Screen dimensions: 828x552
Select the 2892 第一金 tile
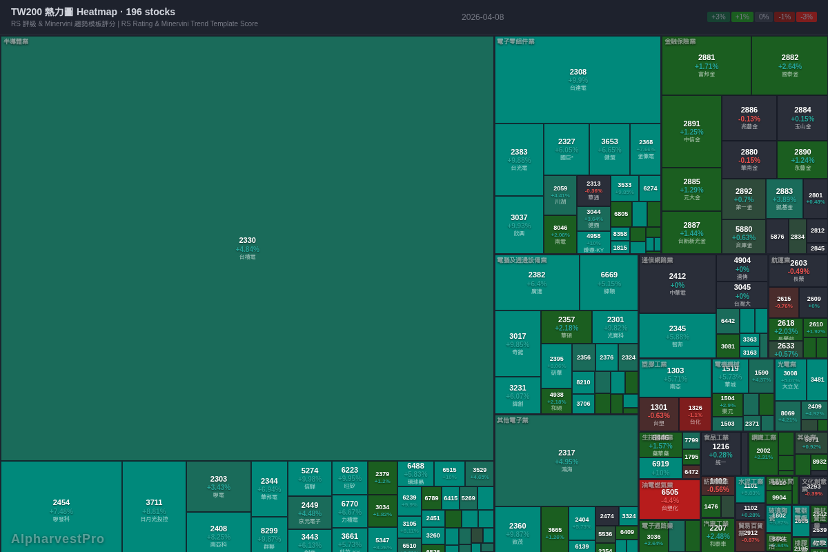click(744, 199)
